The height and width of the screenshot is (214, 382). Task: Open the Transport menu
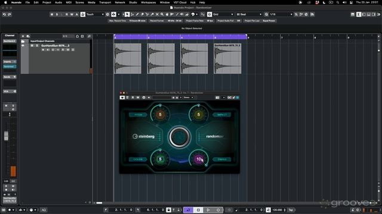105,2
